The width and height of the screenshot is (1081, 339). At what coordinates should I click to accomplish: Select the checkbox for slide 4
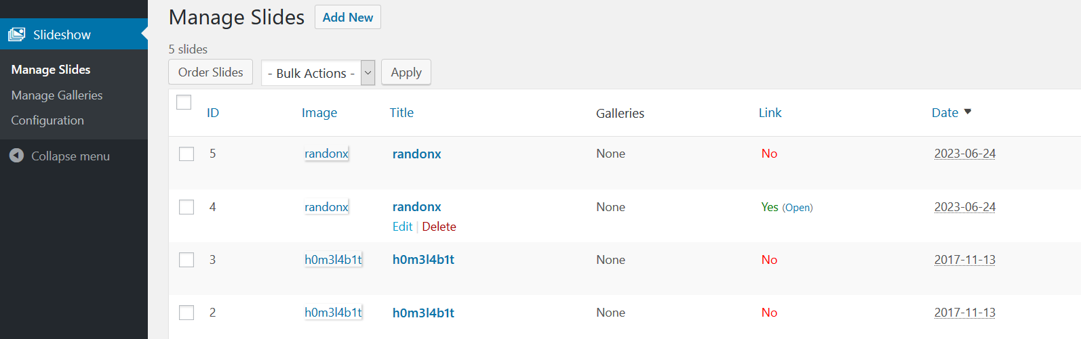[x=186, y=207]
